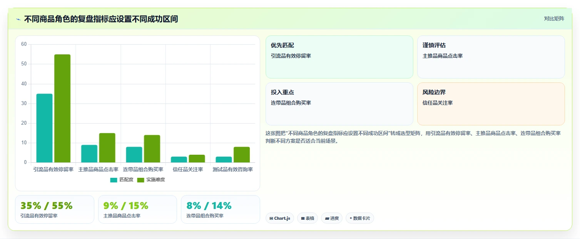The image size is (580, 239).
Task: Click the green bar for 连带品组合购买率
Action: 152,149
